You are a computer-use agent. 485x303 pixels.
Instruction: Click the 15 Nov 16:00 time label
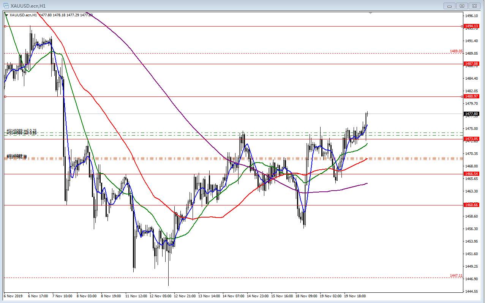click(x=282, y=295)
